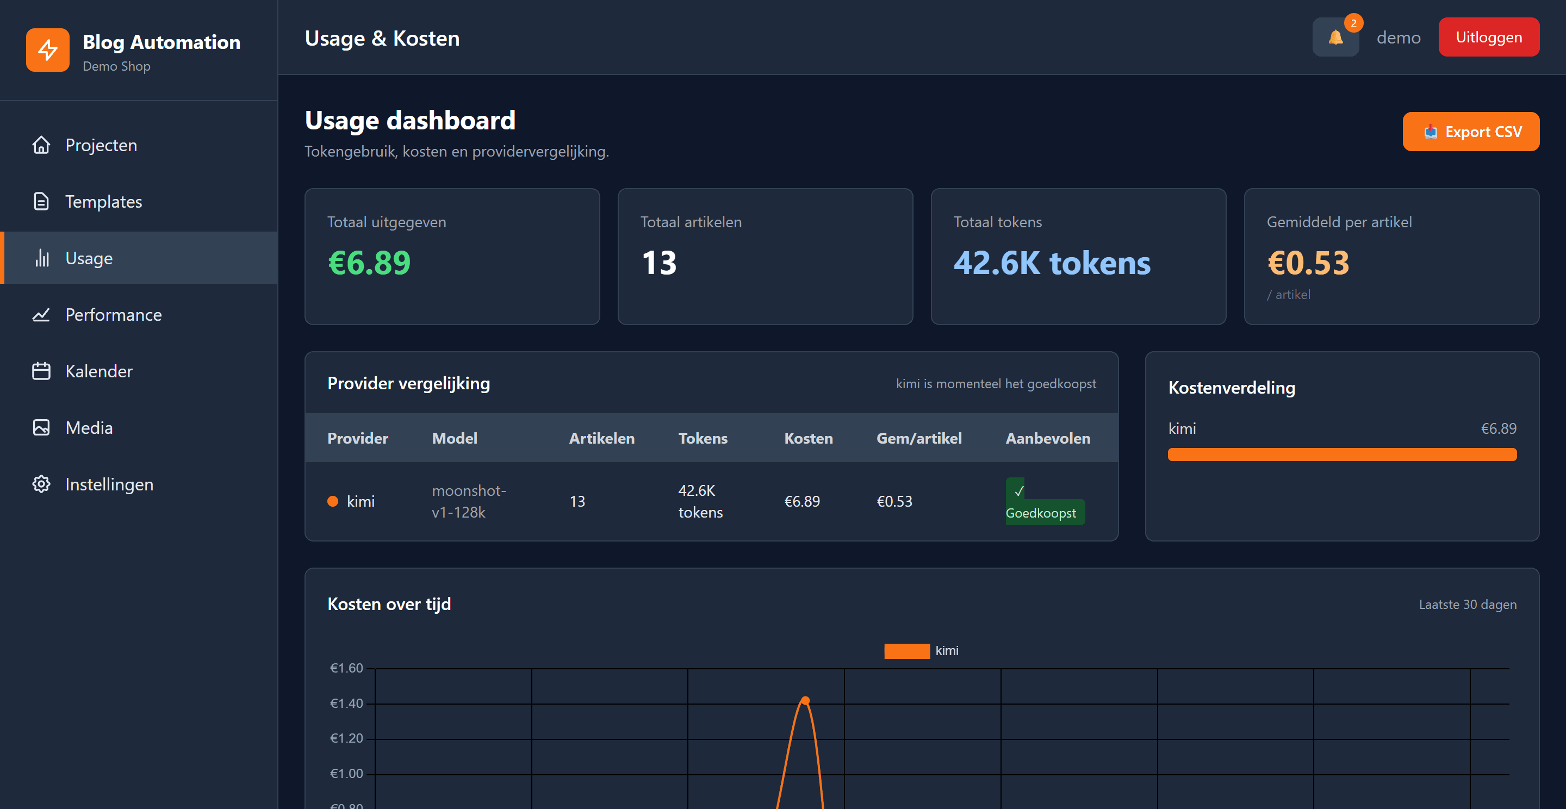Click the Tokengebruik, kosten en providervergelijking subtitle

[457, 151]
